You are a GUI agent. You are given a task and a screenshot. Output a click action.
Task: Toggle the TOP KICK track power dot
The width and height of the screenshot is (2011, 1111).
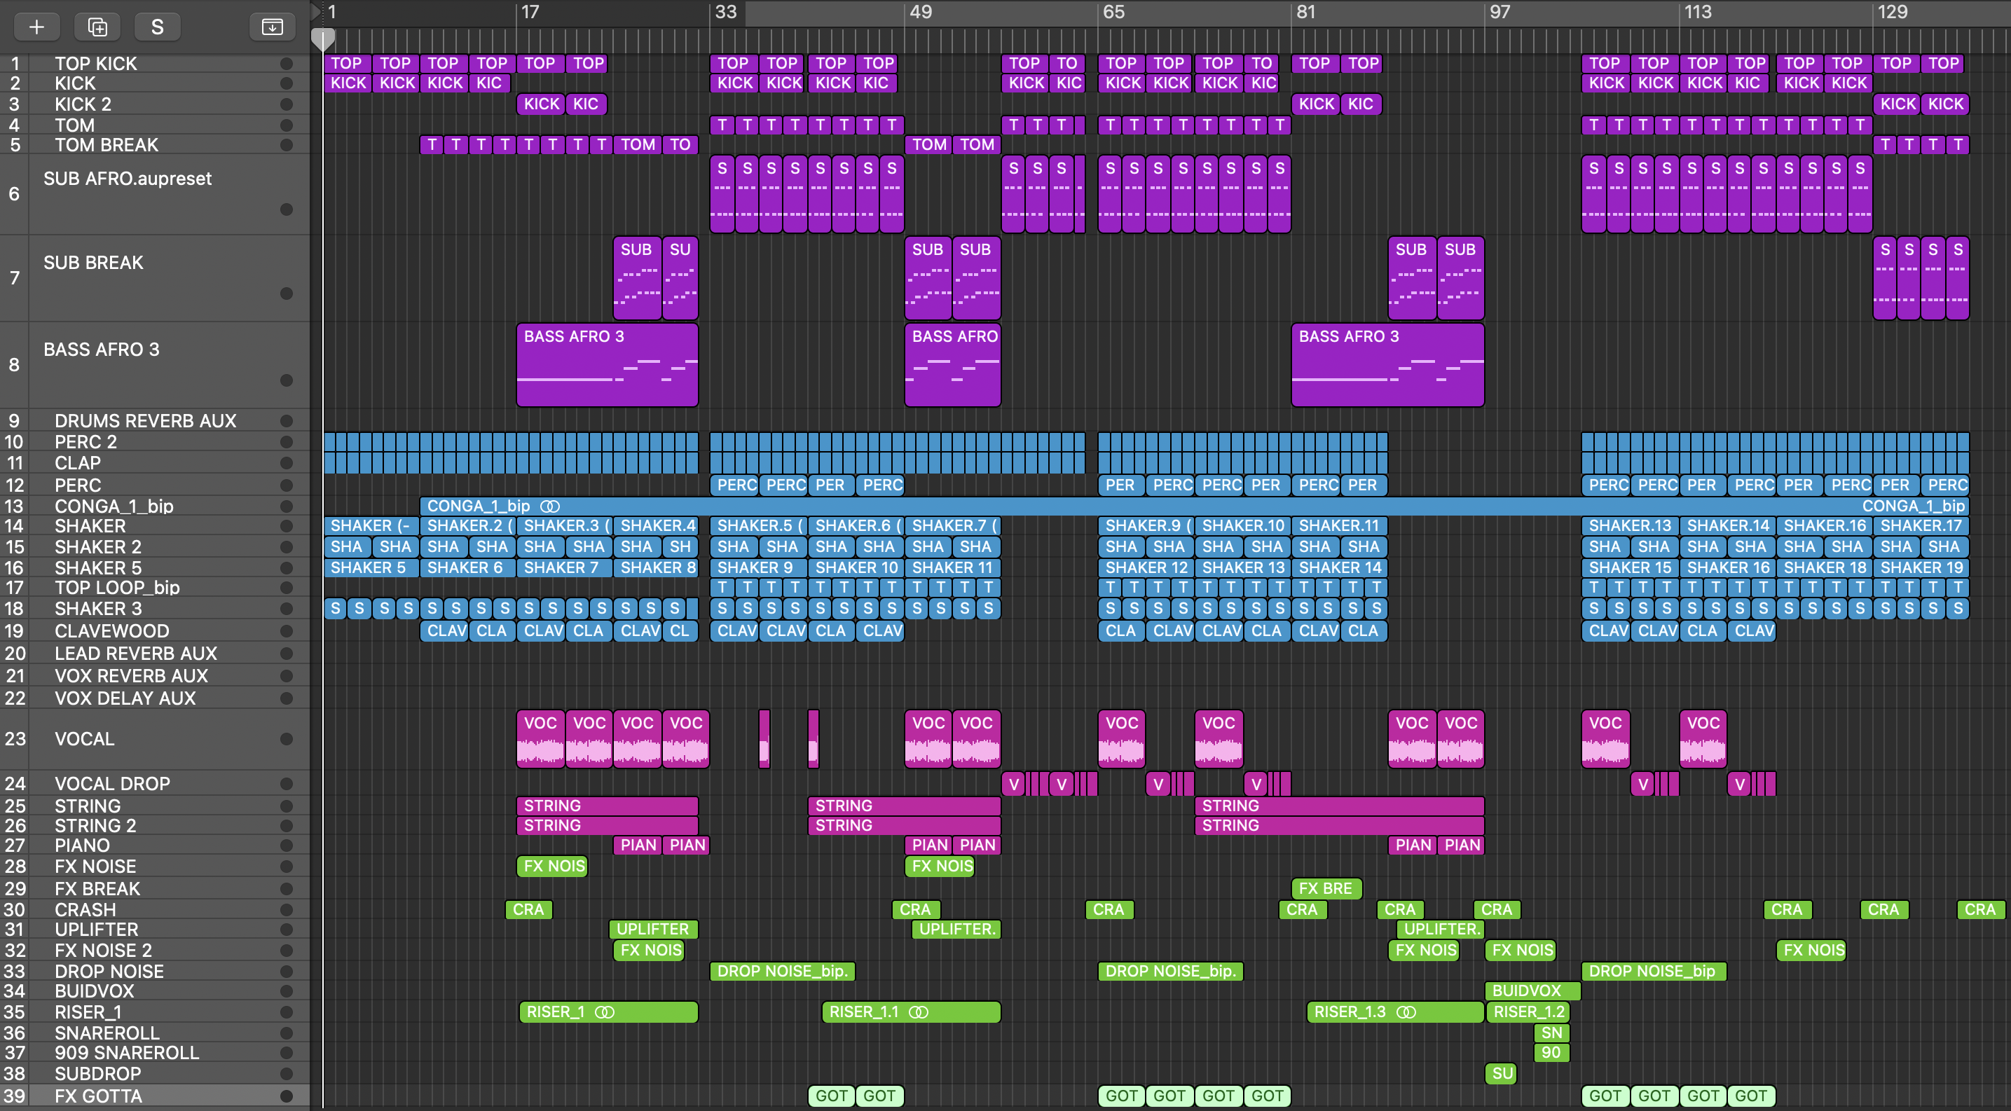click(287, 63)
